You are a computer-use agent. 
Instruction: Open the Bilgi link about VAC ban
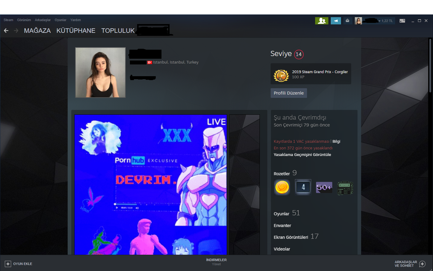click(336, 142)
